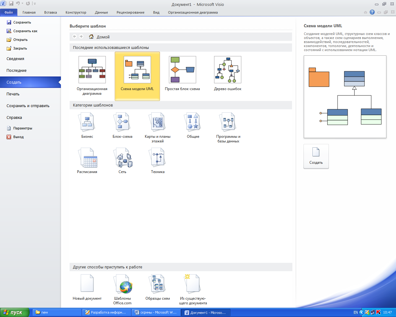Select the Схема модели UML template
This screenshot has height=317, width=396.
point(137,76)
